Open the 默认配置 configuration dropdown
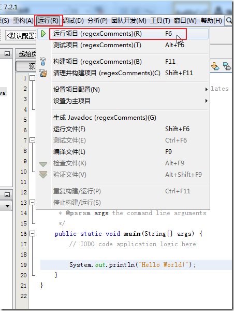Viewport: 234px width, 311px height. pos(21,36)
